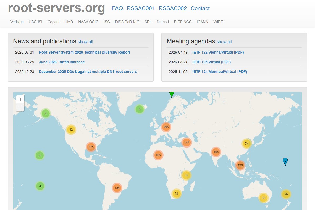Open 2026 Technical Diversity Report
The height and width of the screenshot is (210, 315).
pos(85,52)
